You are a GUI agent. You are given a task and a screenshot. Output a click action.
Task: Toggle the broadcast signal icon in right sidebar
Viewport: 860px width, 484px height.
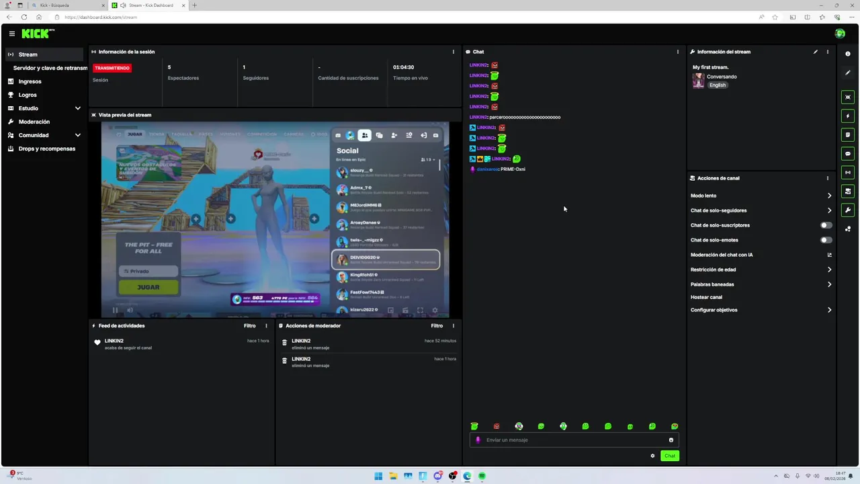pos(848,173)
